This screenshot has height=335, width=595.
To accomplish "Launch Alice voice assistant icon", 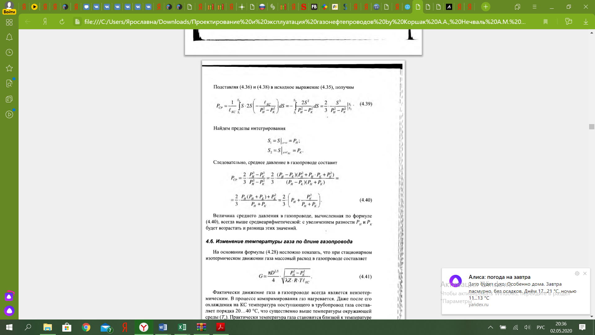I will click(9, 310).
